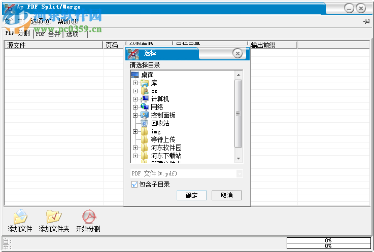This screenshot has width=374, height=252.
Task: Select 网络 in the directory tree
Action: (x=157, y=107)
